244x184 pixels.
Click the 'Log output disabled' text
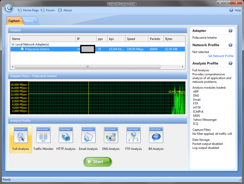point(206,148)
